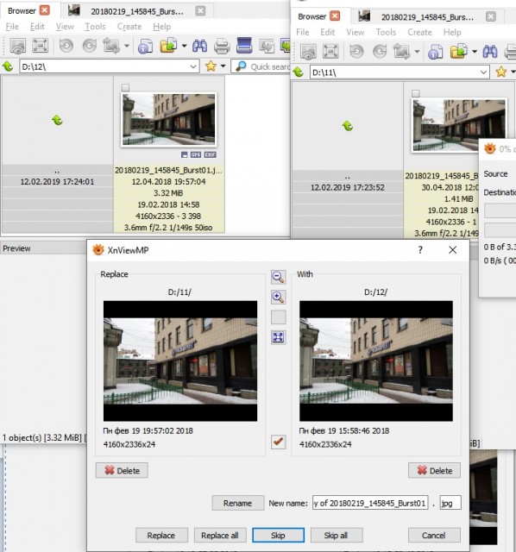Screen dimensions: 516x552
Task: Open the dialog help question mark
Action: click(420, 250)
